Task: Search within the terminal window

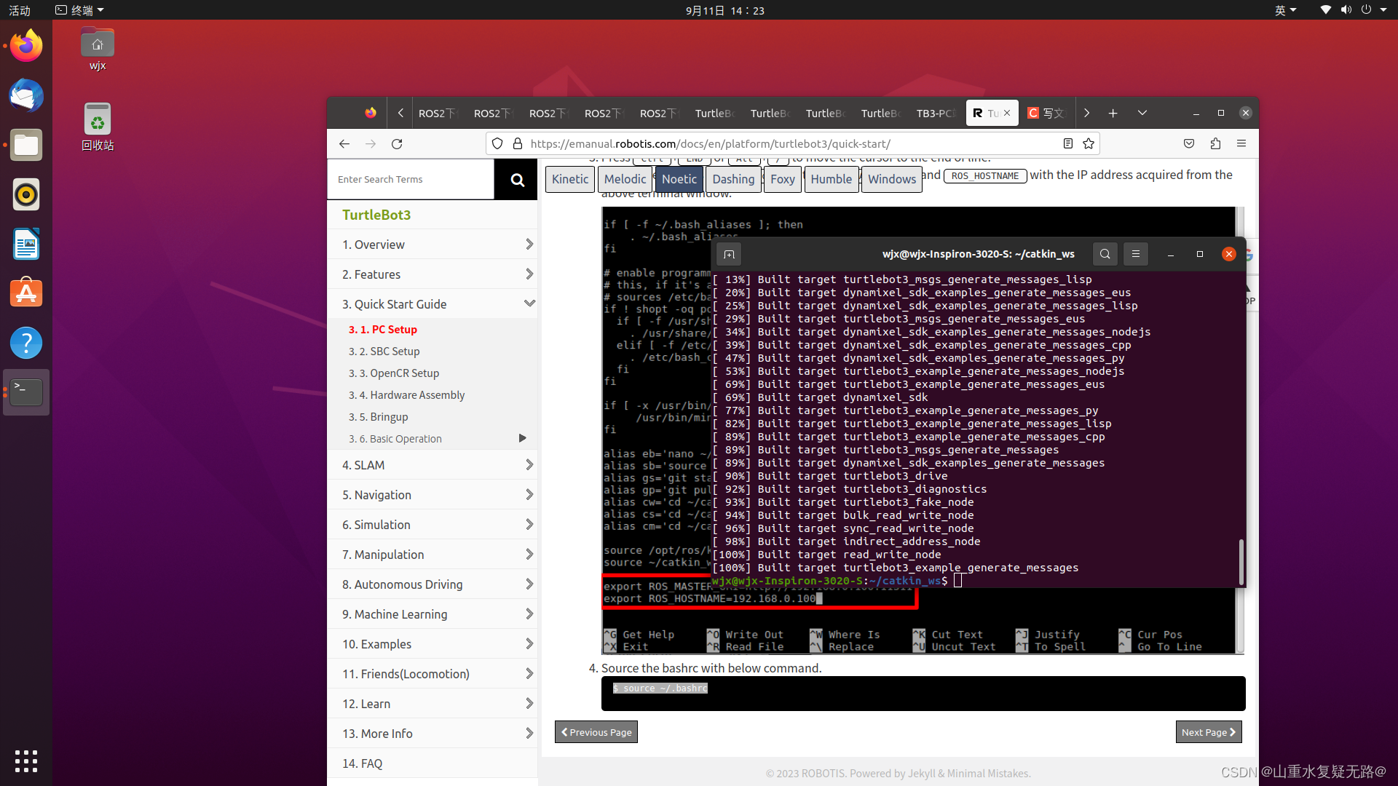Action: pos(1105,255)
